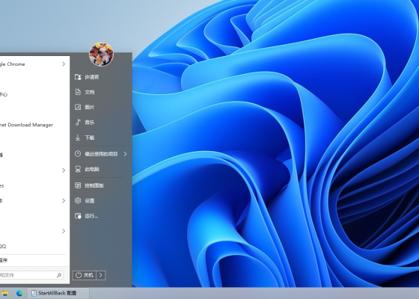Image resolution: width=419 pixels, height=299 pixels.
Task: Open Microsoft Edge from the taskbar
Action: (19, 293)
